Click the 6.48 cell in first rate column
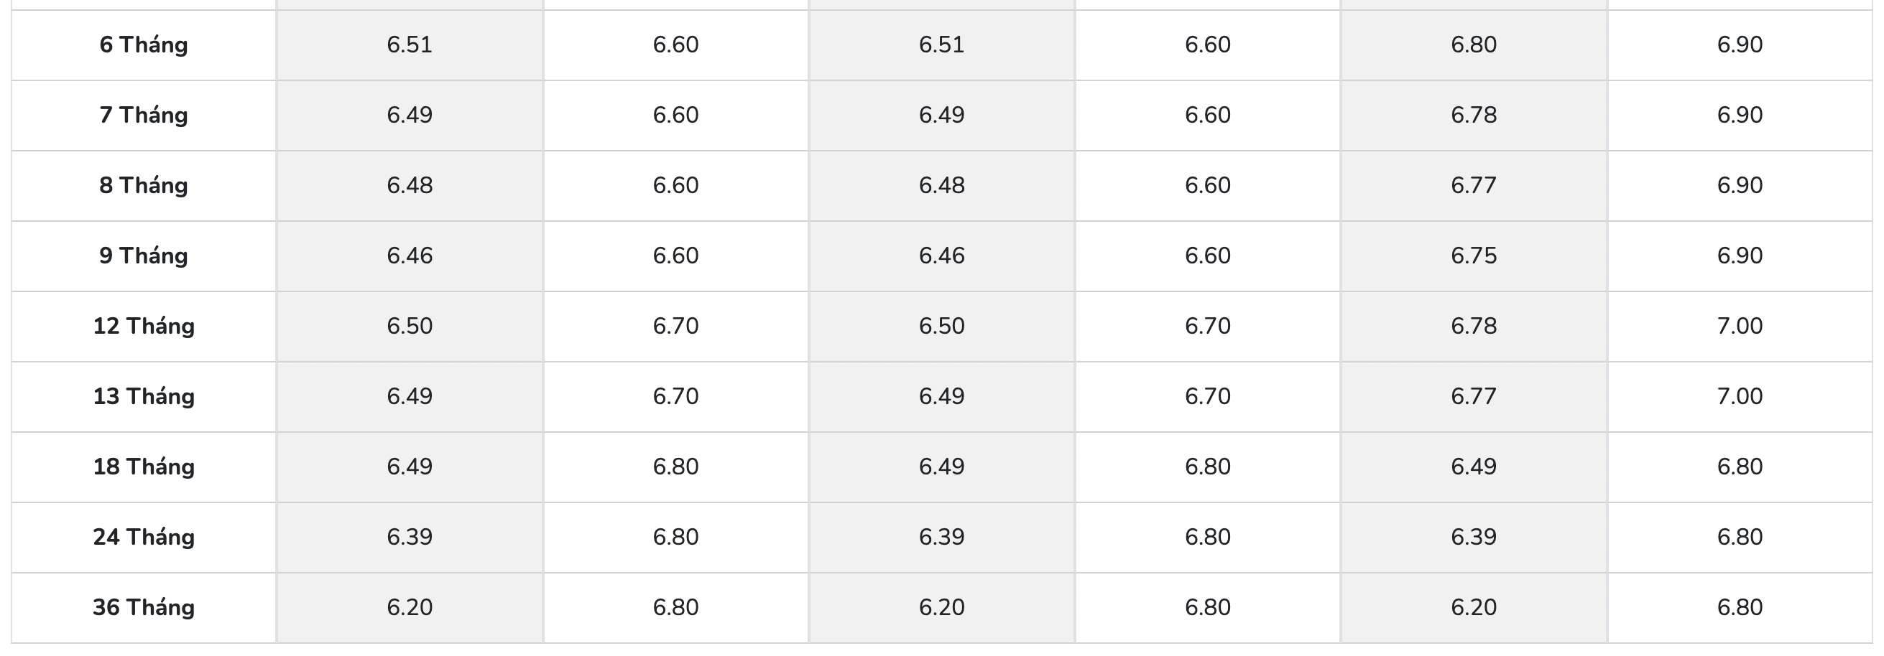The height and width of the screenshot is (656, 1884). (x=410, y=185)
